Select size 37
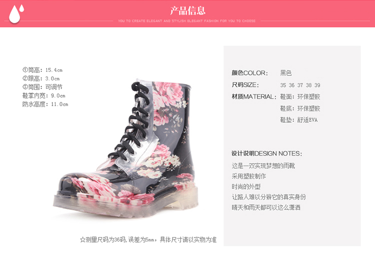 coord(300,85)
